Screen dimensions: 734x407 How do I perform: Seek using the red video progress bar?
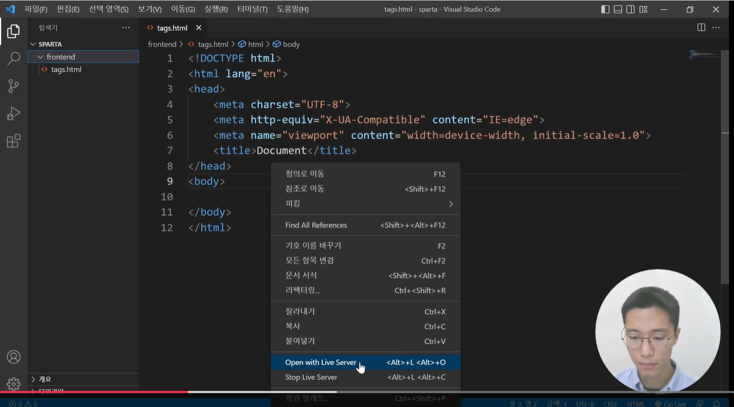pos(94,392)
